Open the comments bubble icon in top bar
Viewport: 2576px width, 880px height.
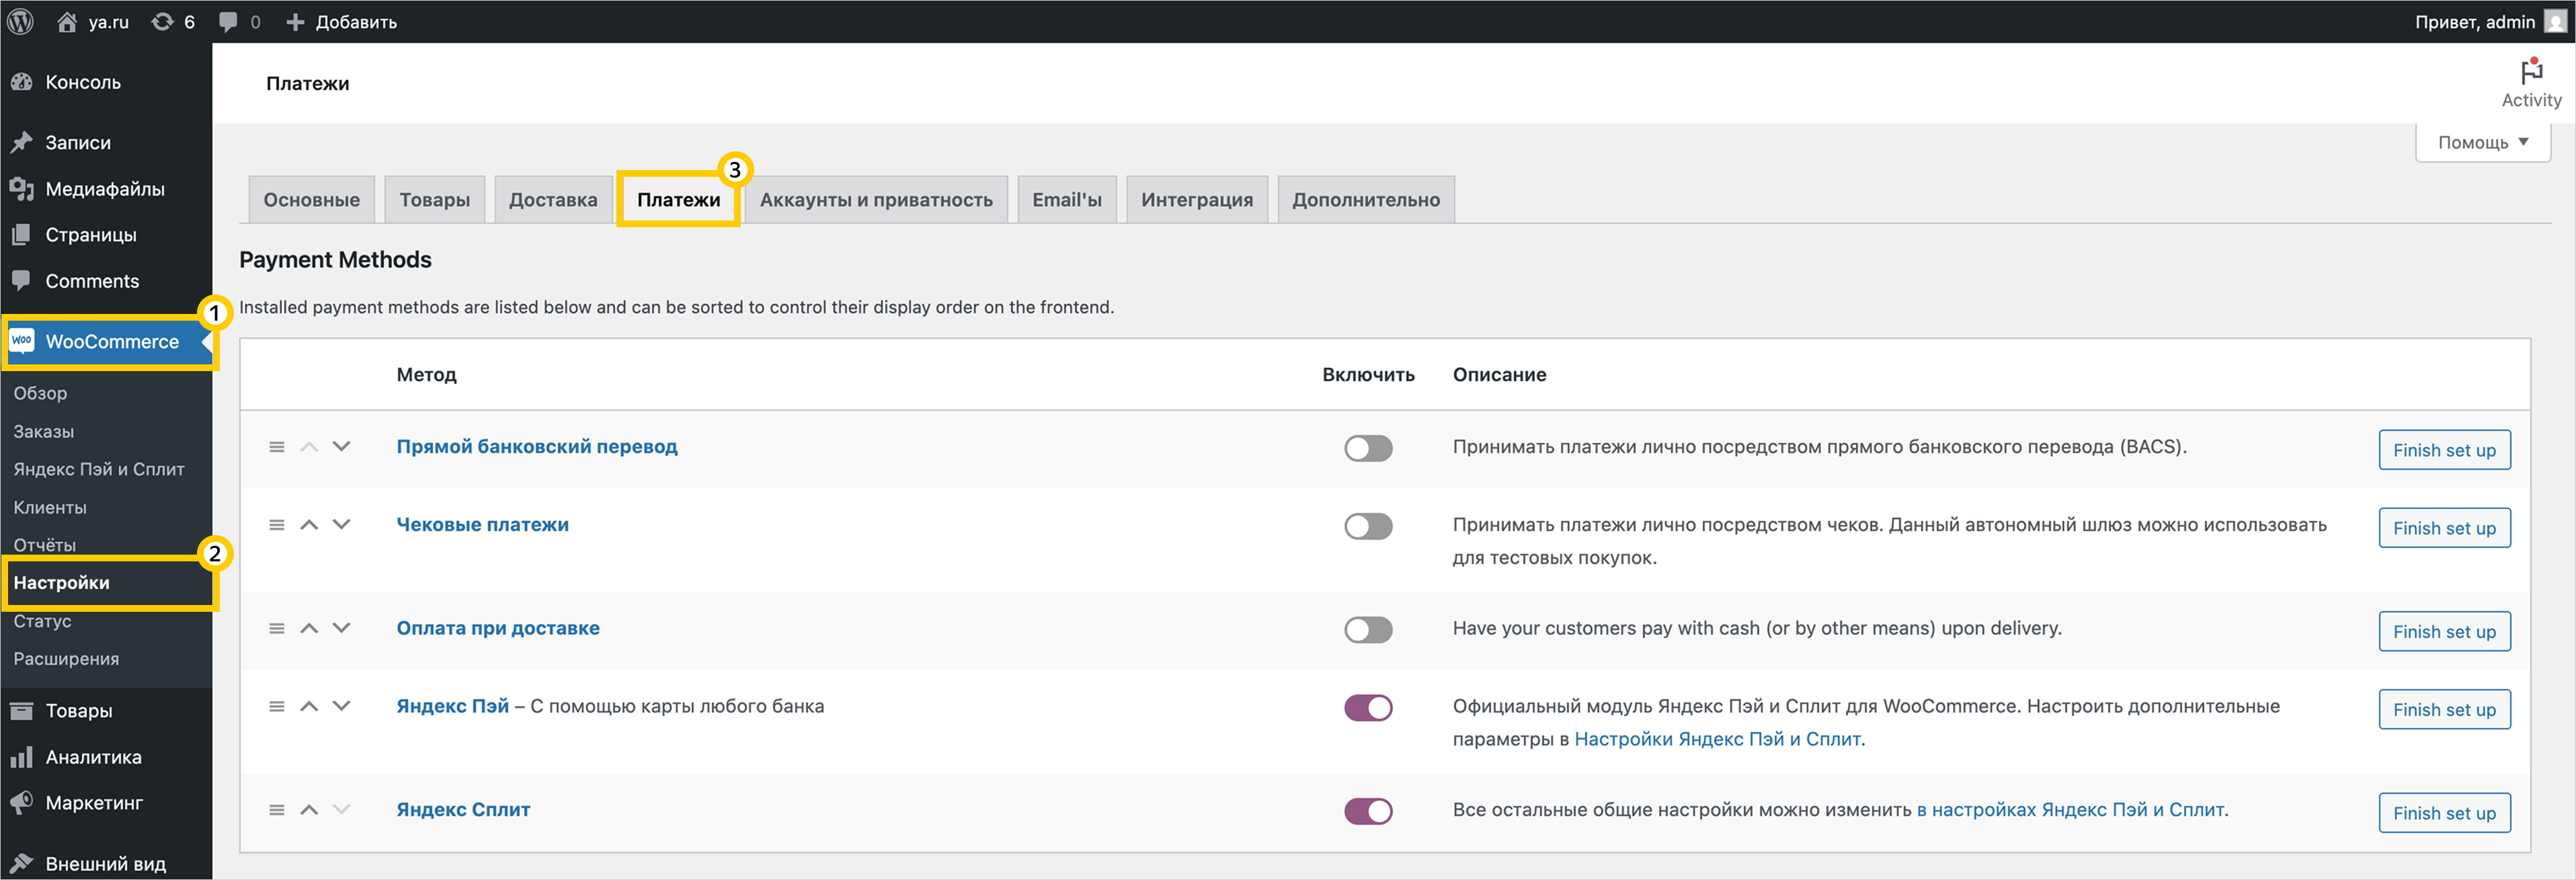(228, 21)
